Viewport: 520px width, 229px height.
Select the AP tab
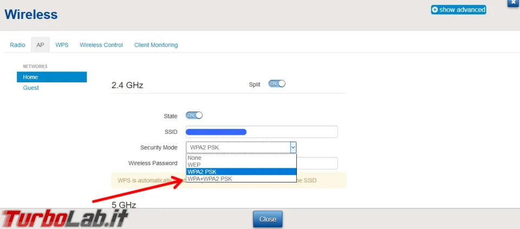(x=40, y=45)
